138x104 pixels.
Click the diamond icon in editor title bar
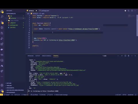[x=125, y=11]
